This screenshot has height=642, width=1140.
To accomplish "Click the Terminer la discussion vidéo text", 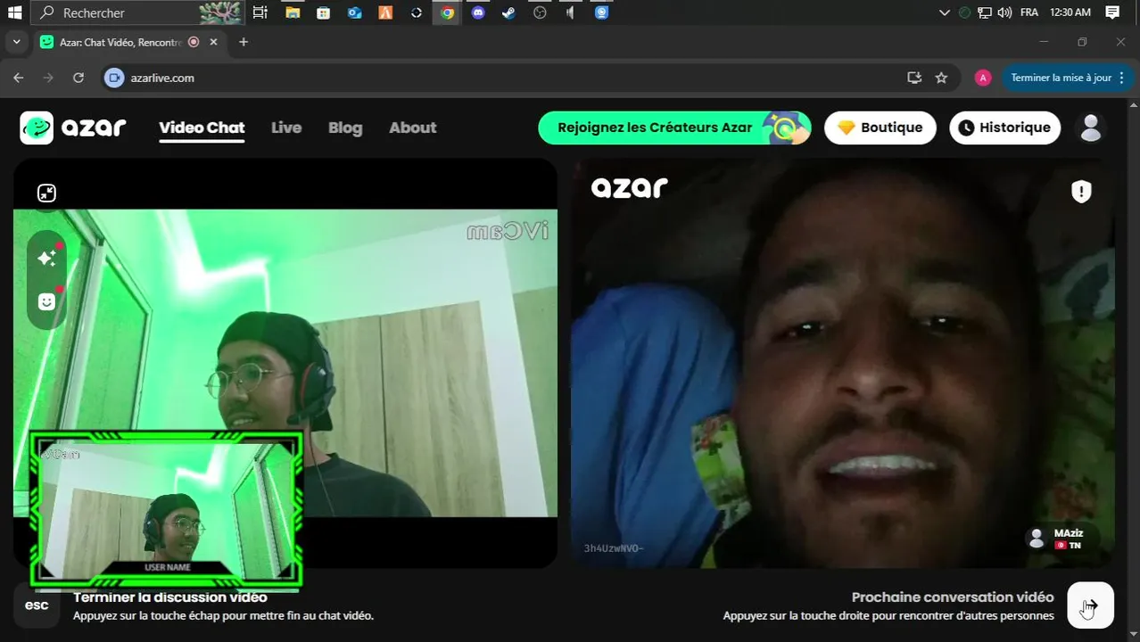I will [169, 597].
